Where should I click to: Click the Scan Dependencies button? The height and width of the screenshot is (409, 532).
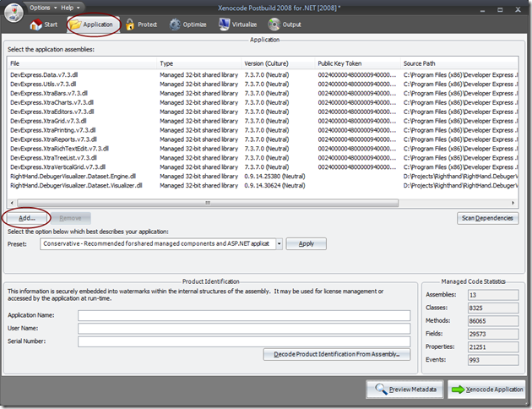click(487, 218)
